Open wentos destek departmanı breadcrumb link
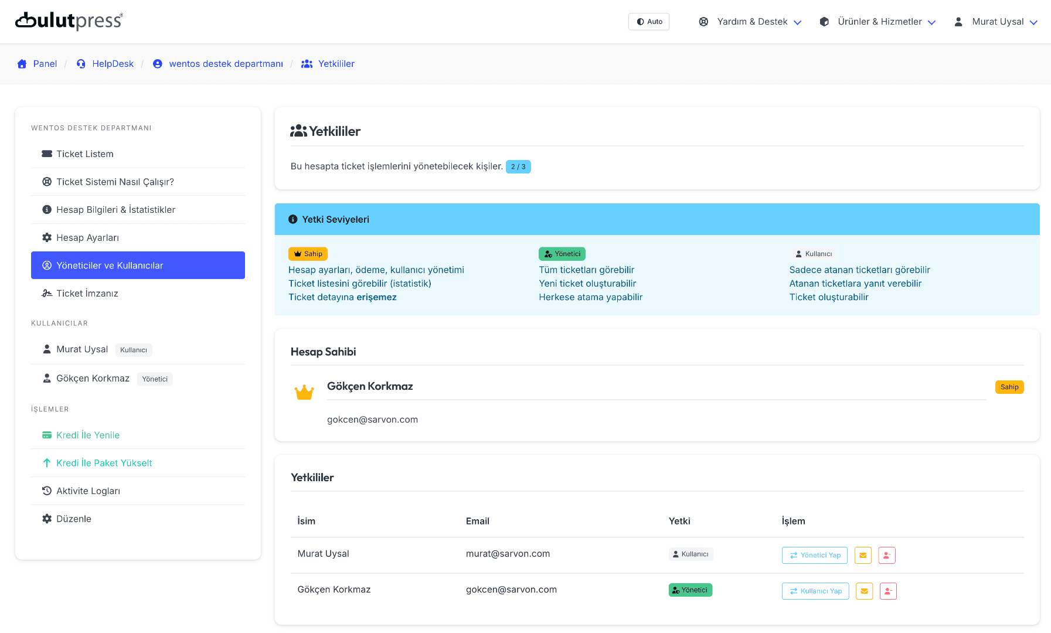 click(x=226, y=64)
